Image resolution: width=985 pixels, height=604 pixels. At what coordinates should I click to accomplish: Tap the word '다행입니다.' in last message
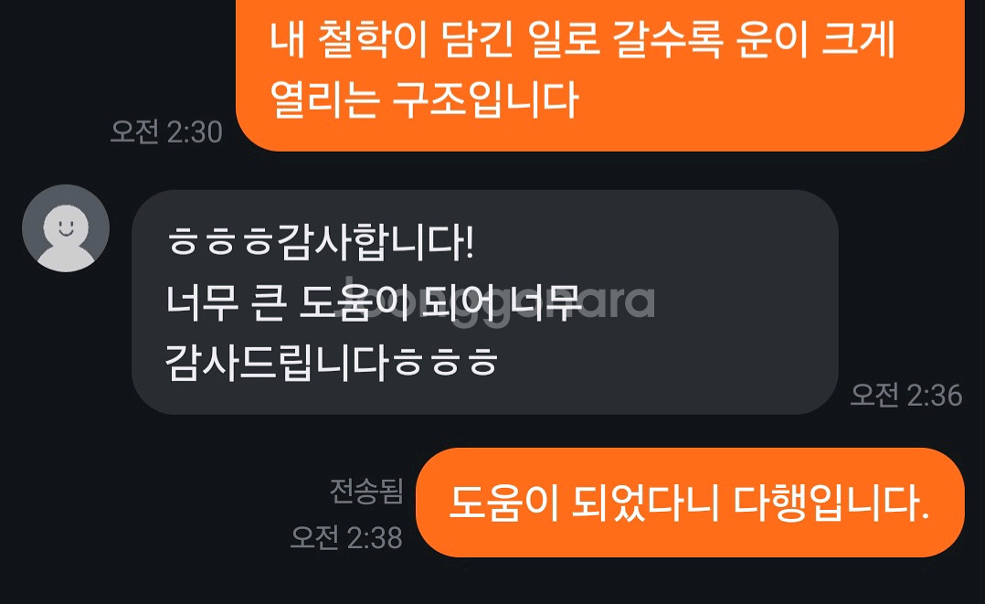coord(831,503)
